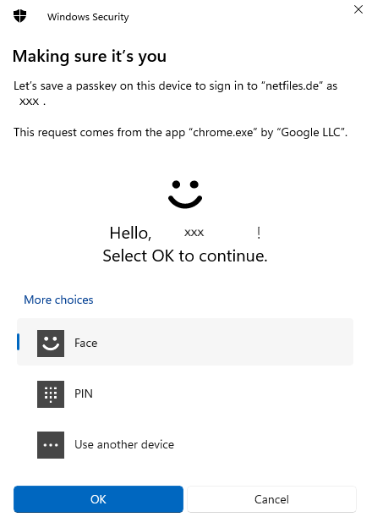
Task: Pick the Use another device label
Action: 124,444
